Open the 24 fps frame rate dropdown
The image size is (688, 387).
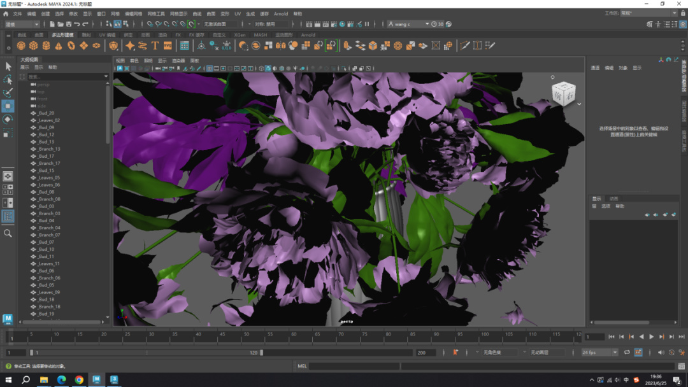point(599,352)
